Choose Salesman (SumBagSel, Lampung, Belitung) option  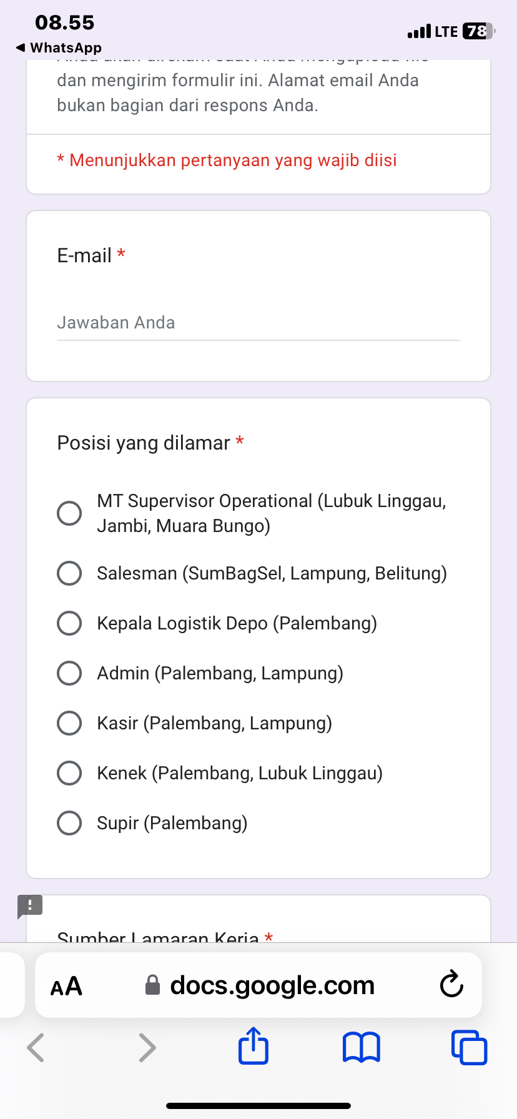click(69, 573)
